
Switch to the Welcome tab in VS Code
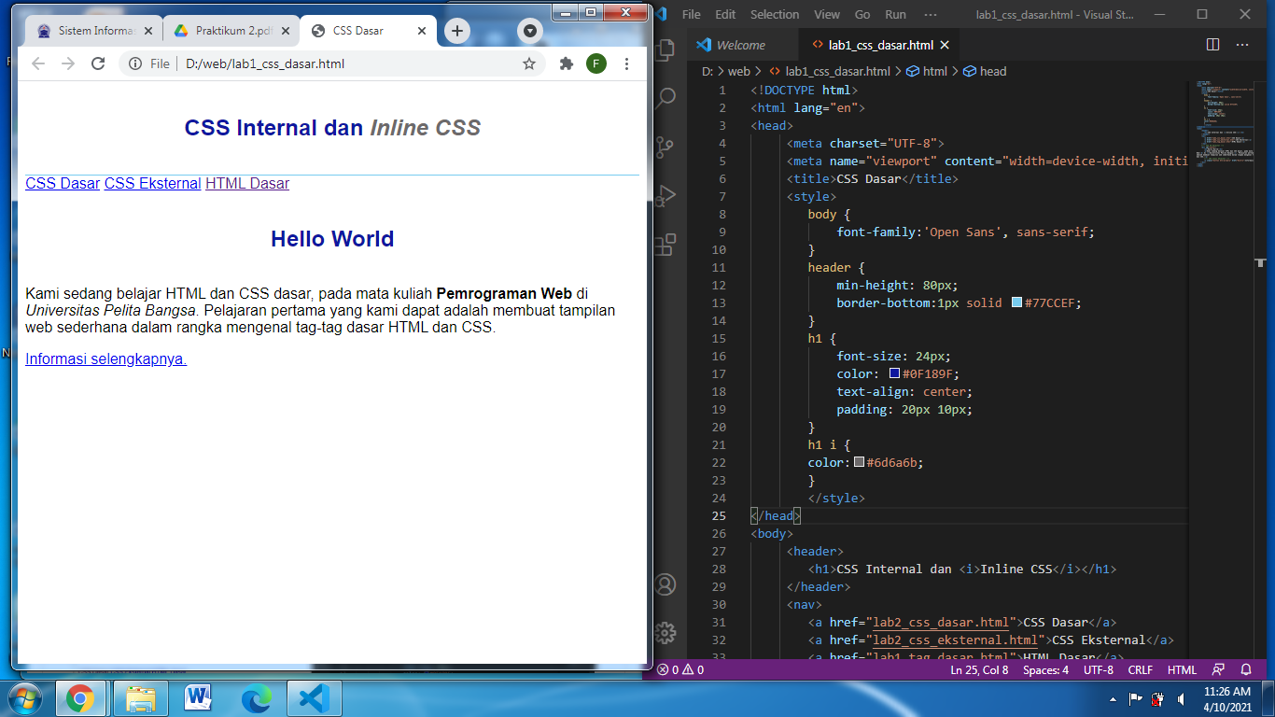click(x=741, y=44)
